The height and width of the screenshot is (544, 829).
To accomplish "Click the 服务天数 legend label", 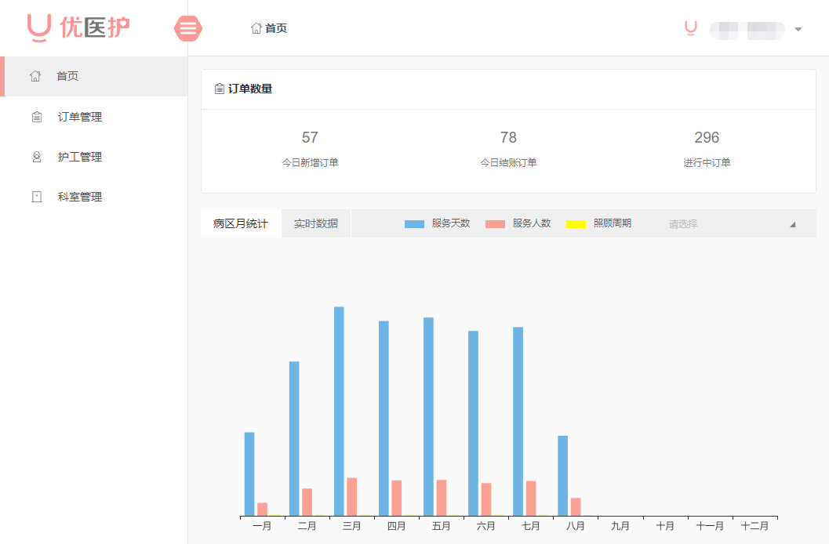I will coord(451,223).
